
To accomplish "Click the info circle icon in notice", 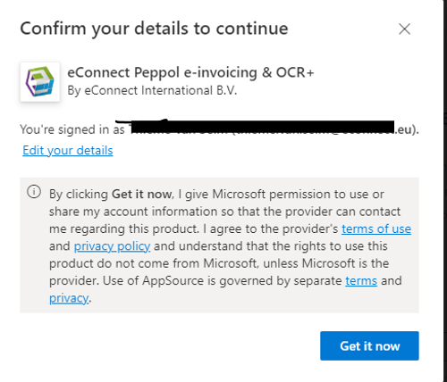I will (34, 192).
